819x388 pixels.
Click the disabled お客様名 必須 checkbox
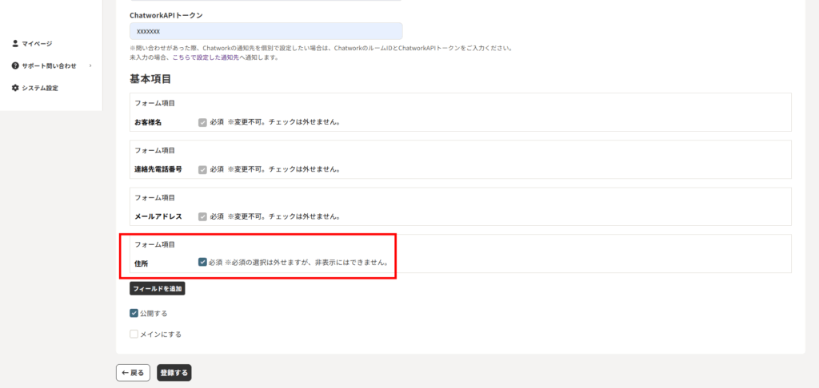(x=202, y=123)
